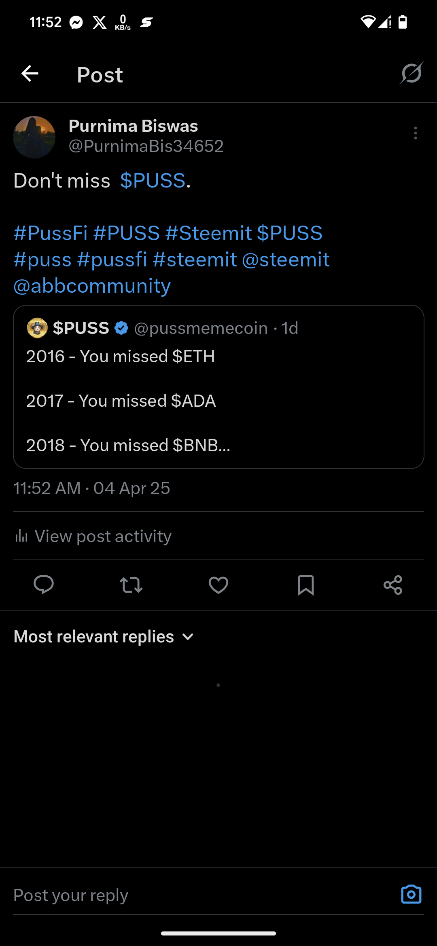
Task: Tap the #PussFi hashtag
Action: tap(51, 233)
